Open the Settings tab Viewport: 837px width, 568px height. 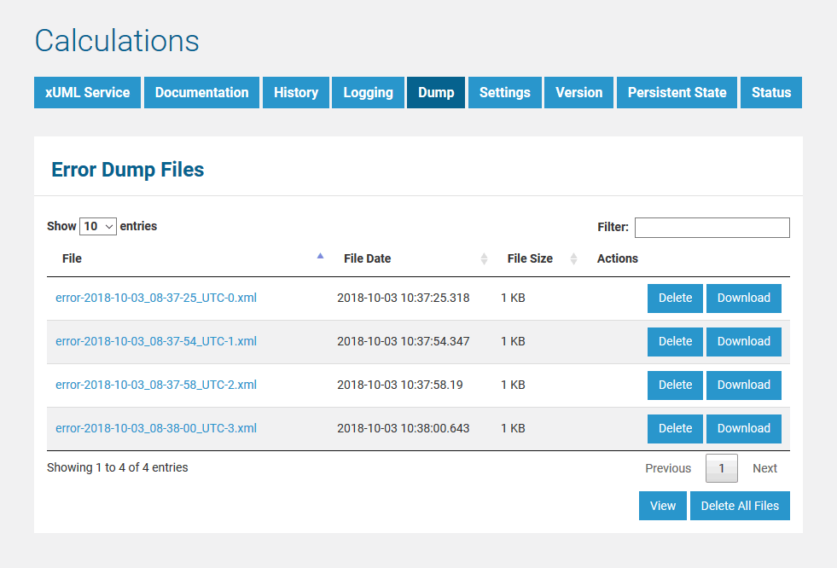[x=504, y=93]
